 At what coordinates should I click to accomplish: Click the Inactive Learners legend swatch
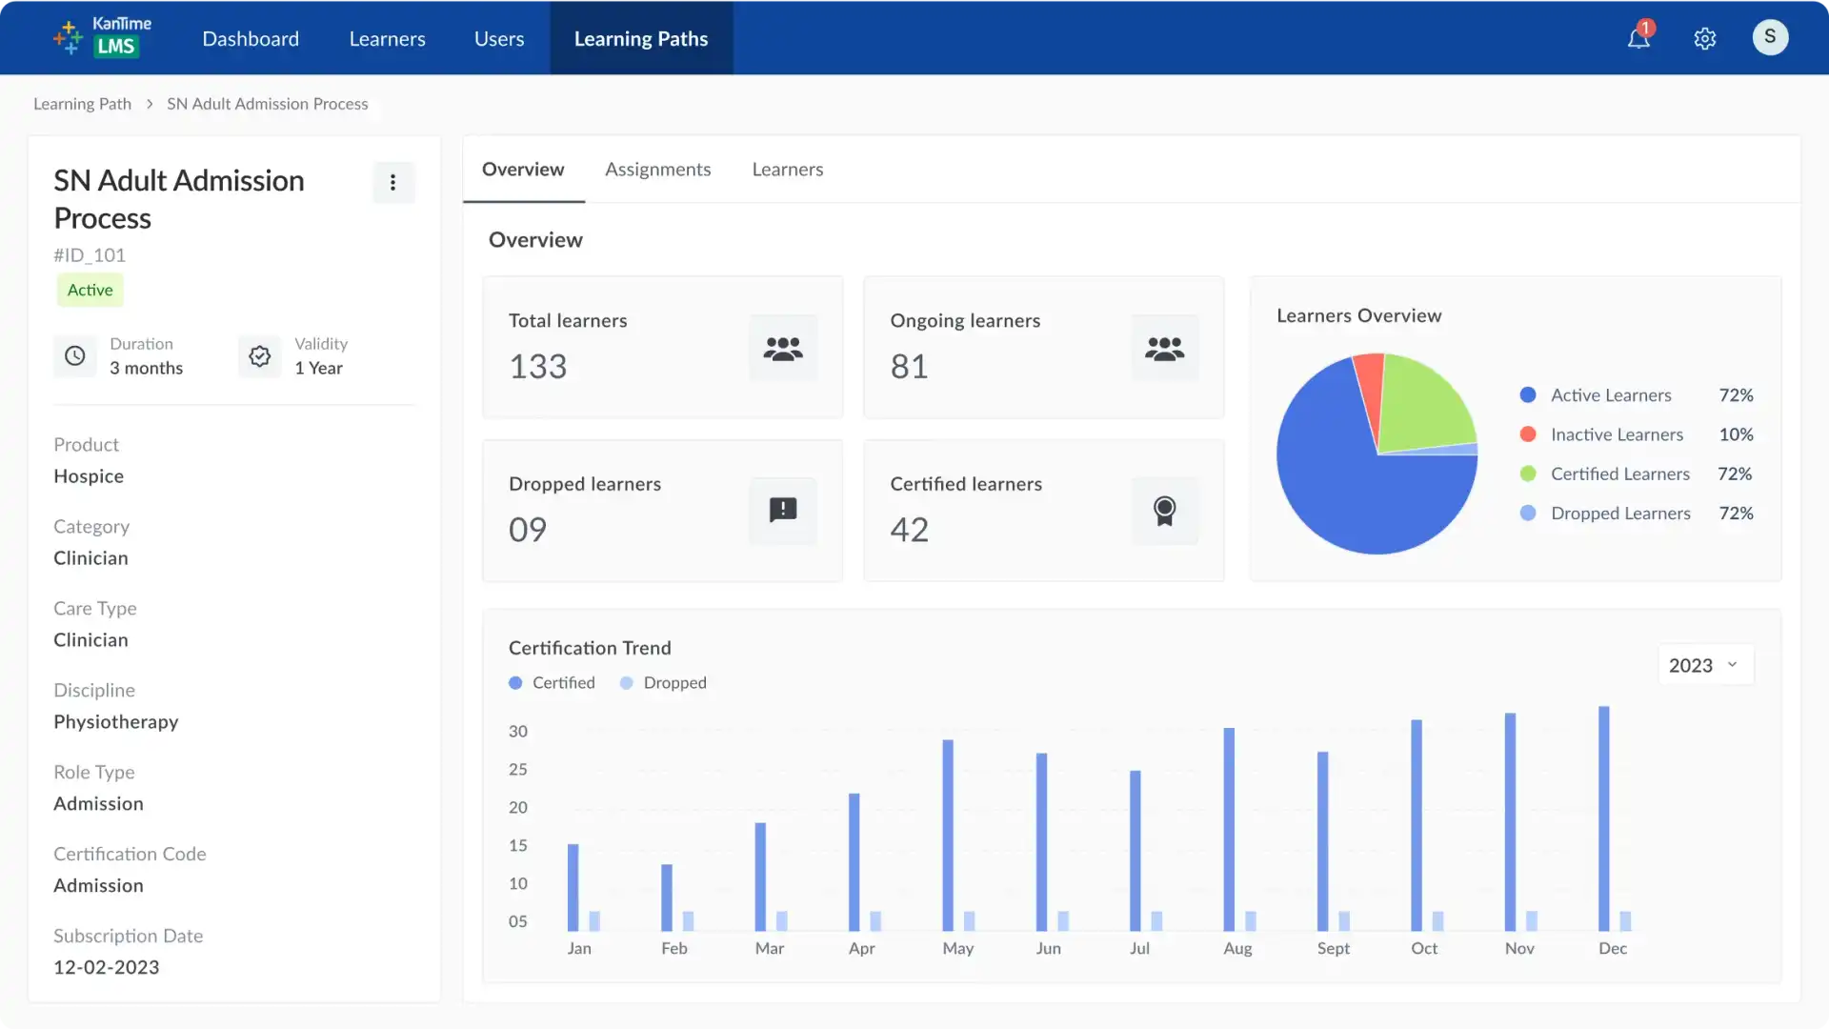1528,434
